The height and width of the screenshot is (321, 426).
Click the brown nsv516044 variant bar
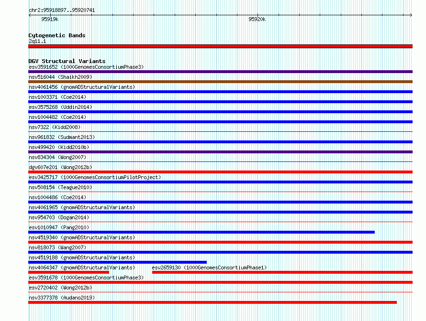click(x=220, y=82)
